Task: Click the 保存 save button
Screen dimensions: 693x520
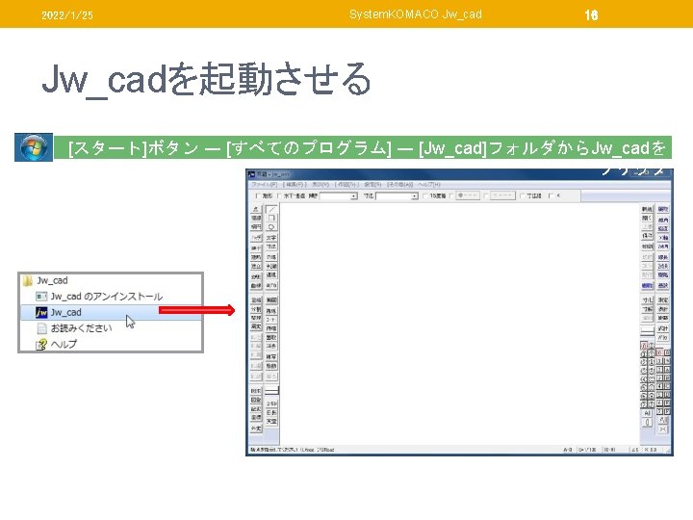Action: click(x=647, y=236)
